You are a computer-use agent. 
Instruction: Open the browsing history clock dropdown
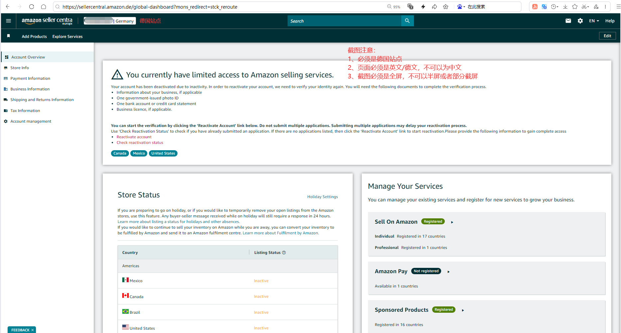coord(555,7)
